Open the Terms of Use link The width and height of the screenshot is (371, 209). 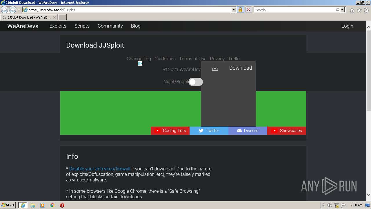click(x=193, y=59)
